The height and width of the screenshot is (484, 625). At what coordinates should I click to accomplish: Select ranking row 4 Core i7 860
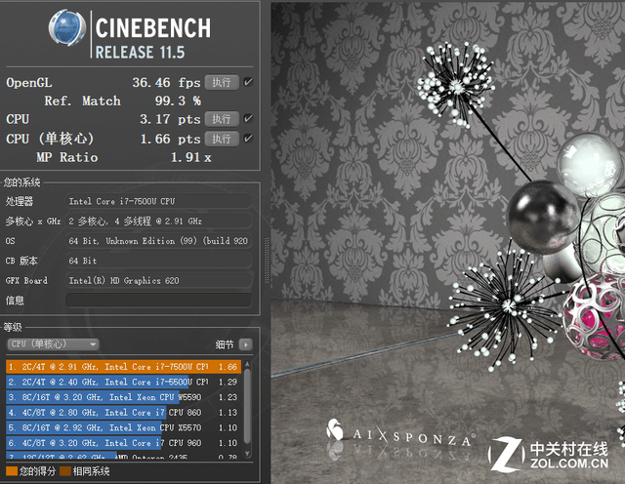click(x=124, y=413)
